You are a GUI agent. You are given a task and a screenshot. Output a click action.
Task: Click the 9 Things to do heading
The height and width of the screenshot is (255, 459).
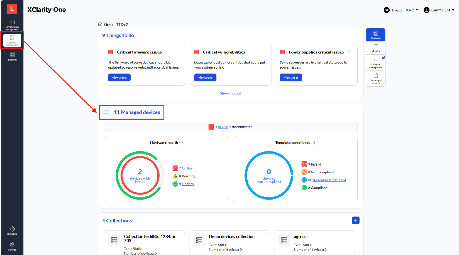pyautogui.click(x=118, y=35)
